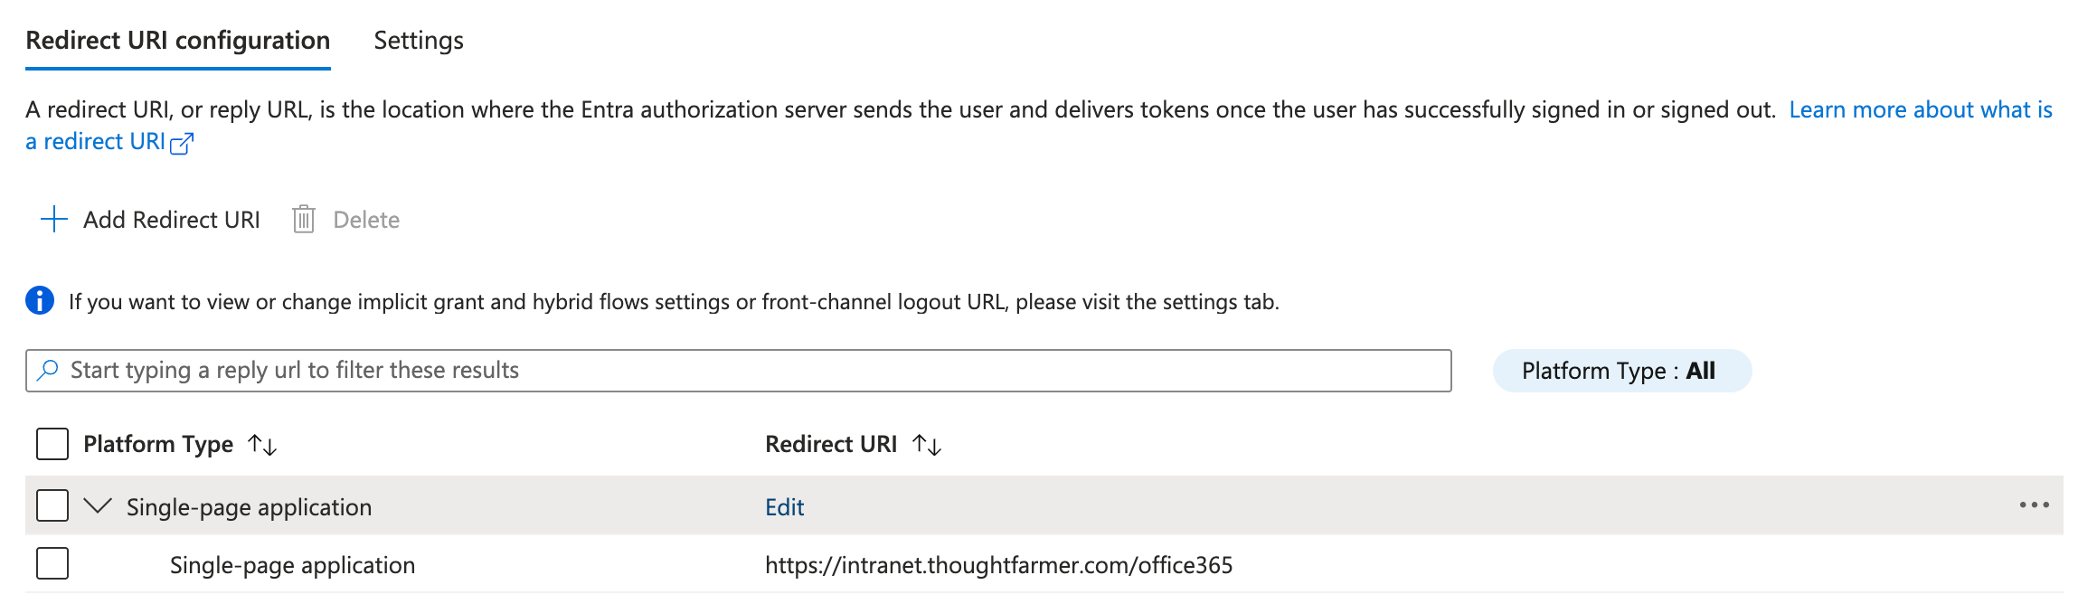Viewport: 2078px width, 613px height.
Task: Click the plus icon to add a redirect URI
Action: [53, 219]
